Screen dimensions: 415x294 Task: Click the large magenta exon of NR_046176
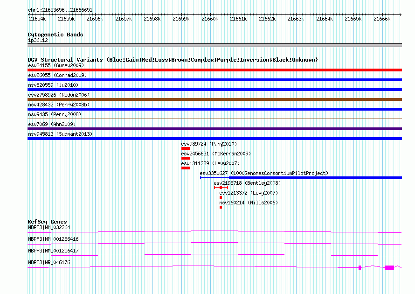tap(389, 268)
